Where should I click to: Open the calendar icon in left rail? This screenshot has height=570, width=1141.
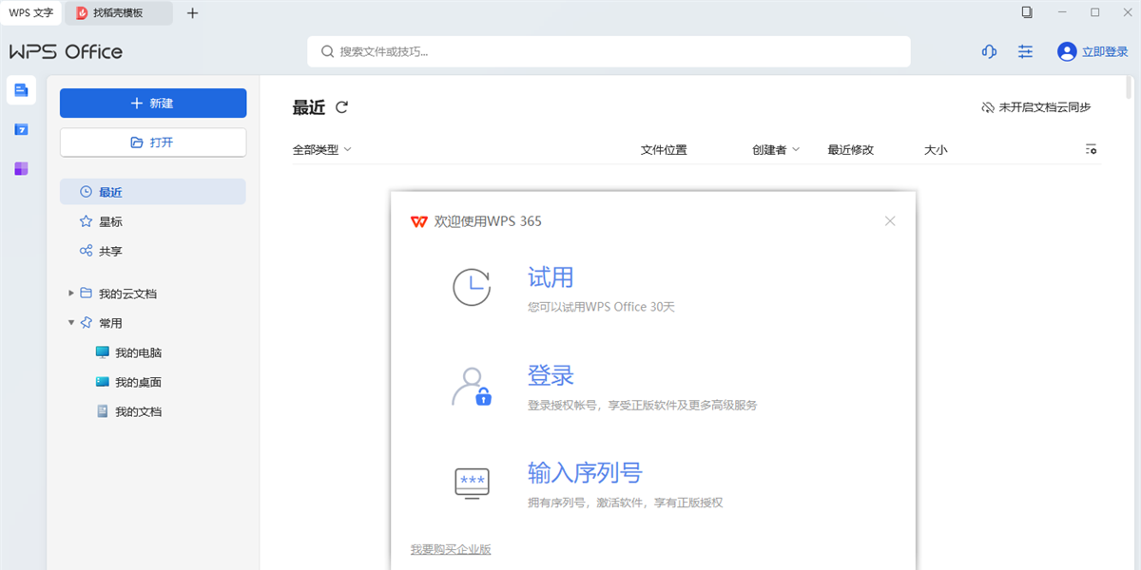pyautogui.click(x=21, y=129)
